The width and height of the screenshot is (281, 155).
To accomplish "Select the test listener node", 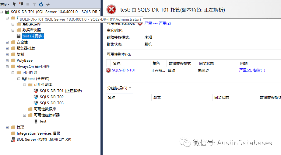I will 43,121.
